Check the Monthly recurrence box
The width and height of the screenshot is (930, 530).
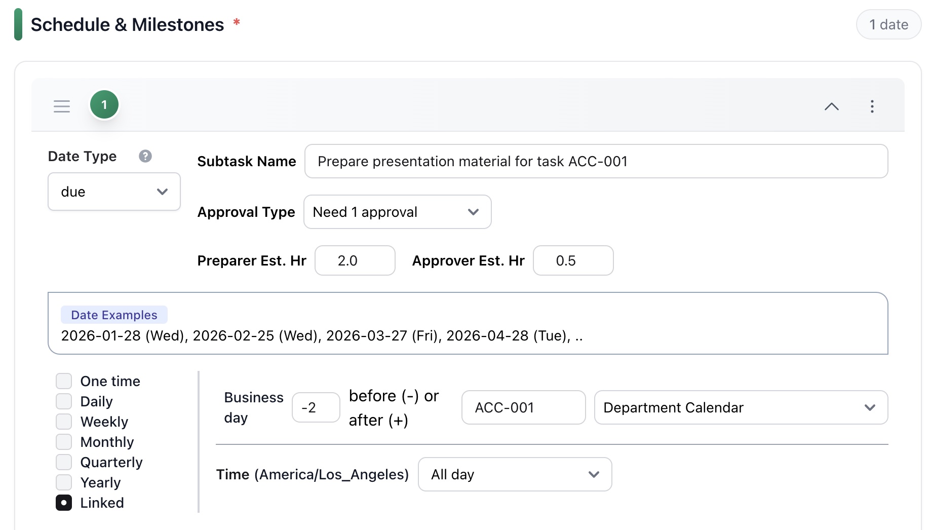point(64,441)
